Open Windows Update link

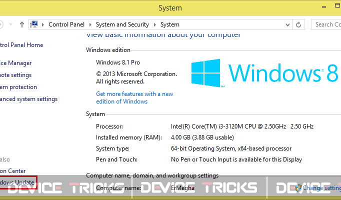(x=17, y=182)
